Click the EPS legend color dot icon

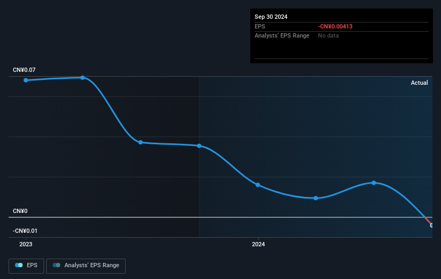[19, 265]
